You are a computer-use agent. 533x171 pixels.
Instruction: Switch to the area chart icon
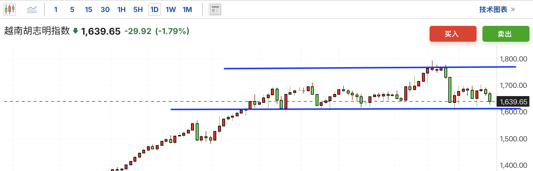[32, 9]
